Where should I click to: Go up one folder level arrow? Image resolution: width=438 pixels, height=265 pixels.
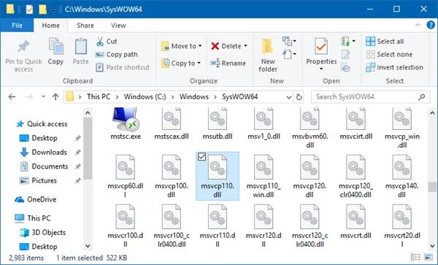[55, 97]
